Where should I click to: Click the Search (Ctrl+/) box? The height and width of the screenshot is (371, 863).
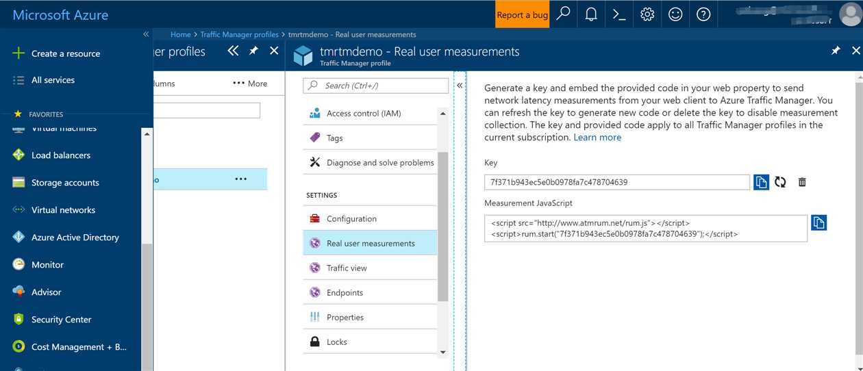click(376, 86)
